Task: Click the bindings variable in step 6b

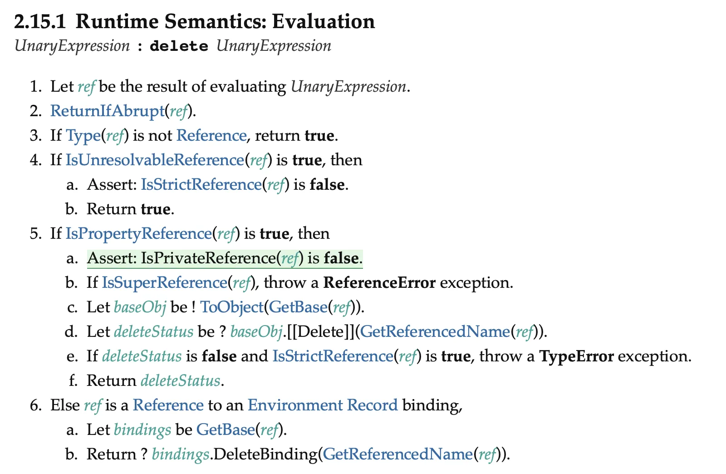Action: pos(181,454)
